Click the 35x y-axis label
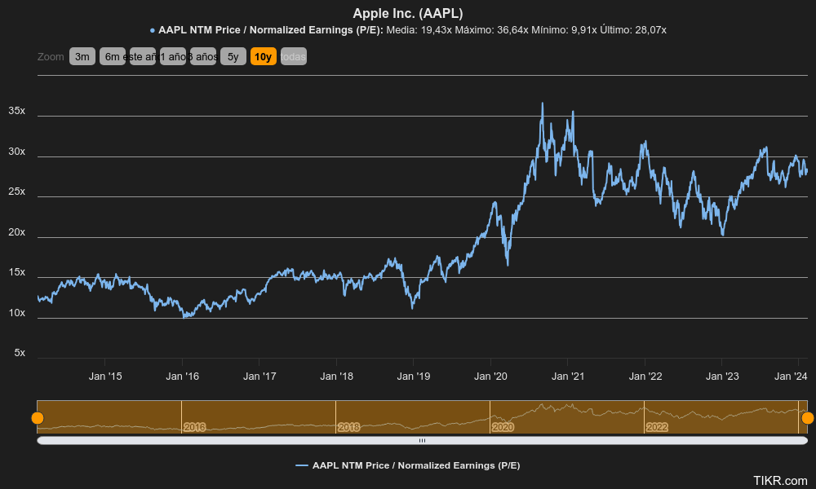 tap(16, 111)
